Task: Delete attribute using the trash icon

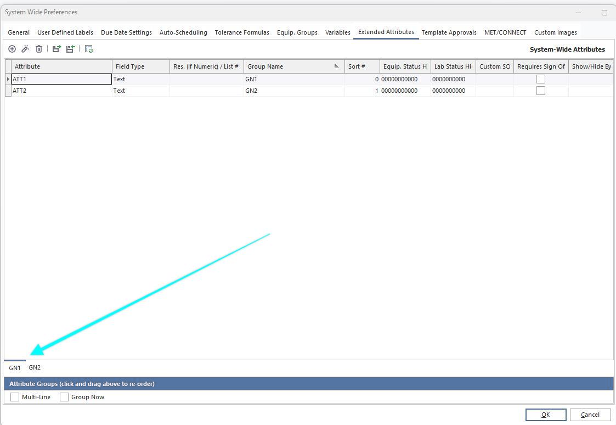Action: [39, 49]
